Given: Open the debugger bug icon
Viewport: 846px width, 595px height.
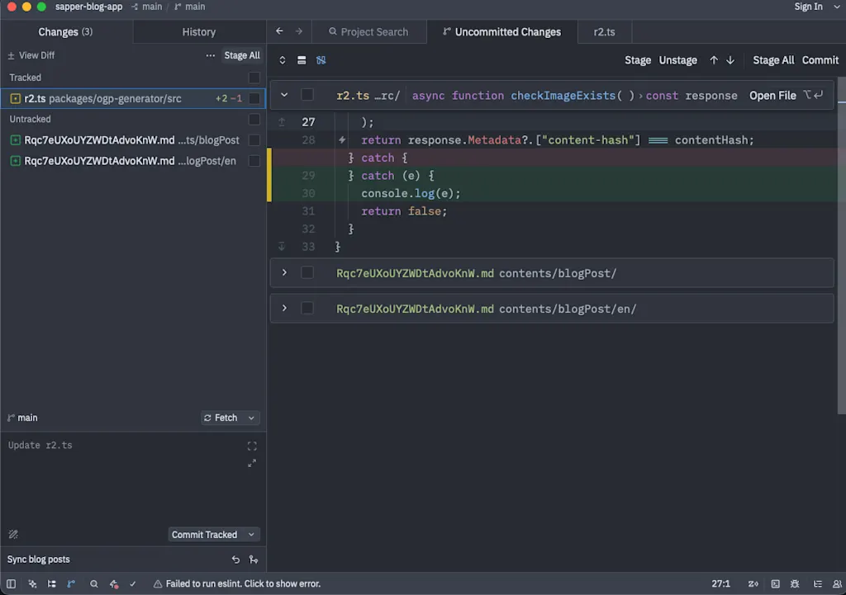Looking at the screenshot, I should [795, 583].
